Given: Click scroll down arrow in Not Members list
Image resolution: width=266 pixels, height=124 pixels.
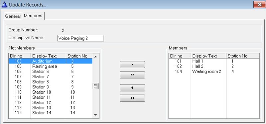Looking at the screenshot, I should 95,115.
